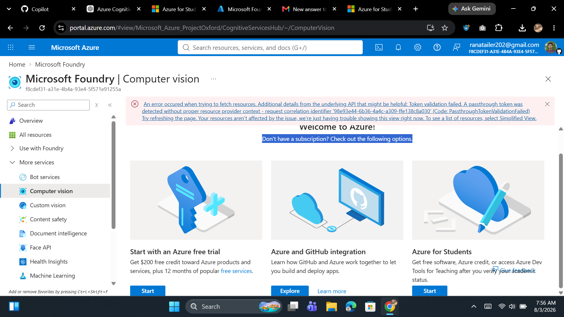Go to Microsoft Foundry breadcrumb
This screenshot has width=564, height=317.
(60, 65)
